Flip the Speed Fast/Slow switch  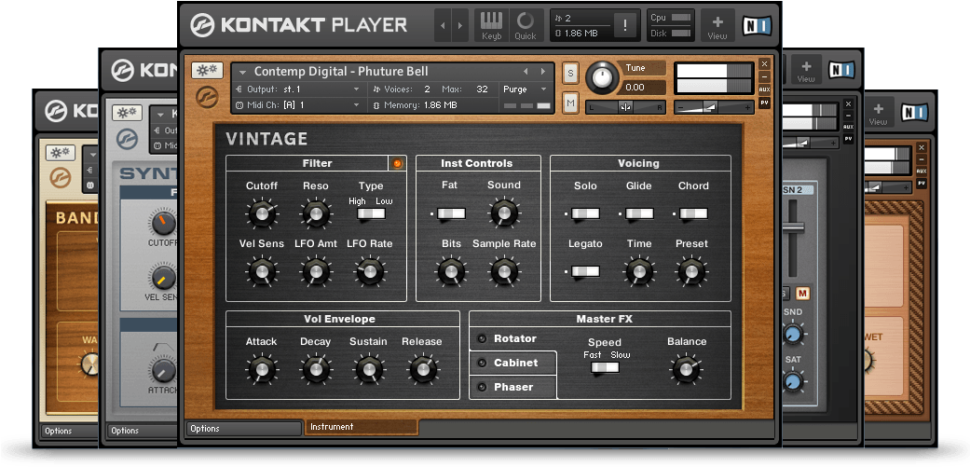point(605,367)
